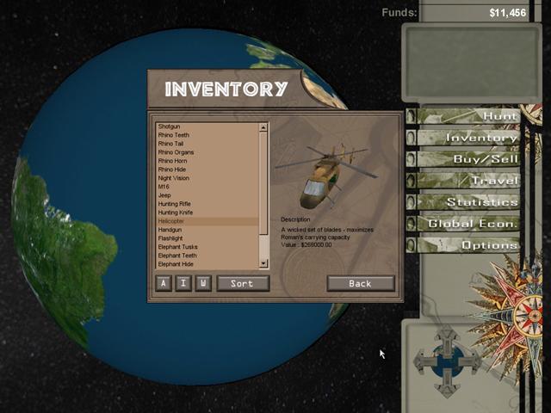Image resolution: width=551 pixels, height=413 pixels.
Task: Select Night Vision in inventory list
Action: pyautogui.click(x=174, y=178)
